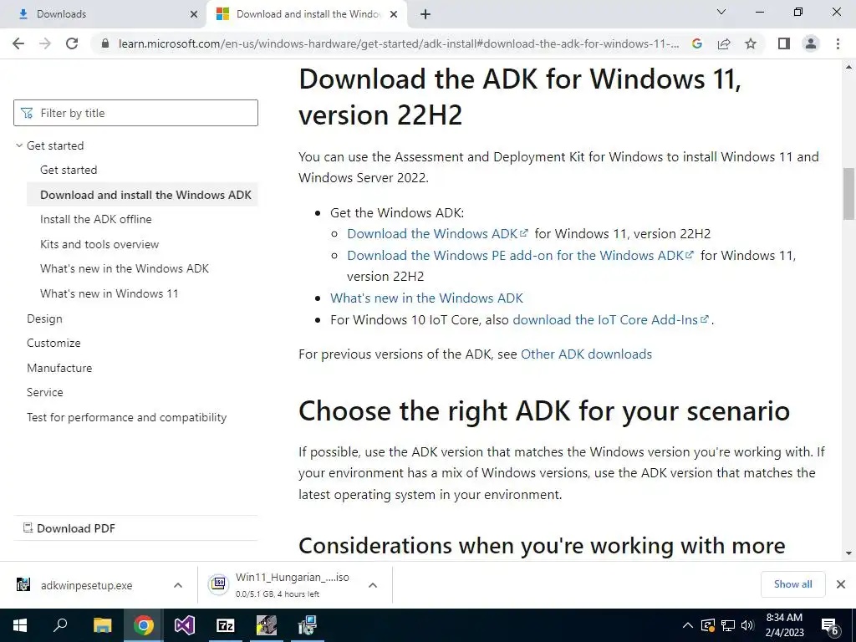Viewport: 856px width, 642px height.
Task: Click the address bar URL
Action: (x=399, y=43)
